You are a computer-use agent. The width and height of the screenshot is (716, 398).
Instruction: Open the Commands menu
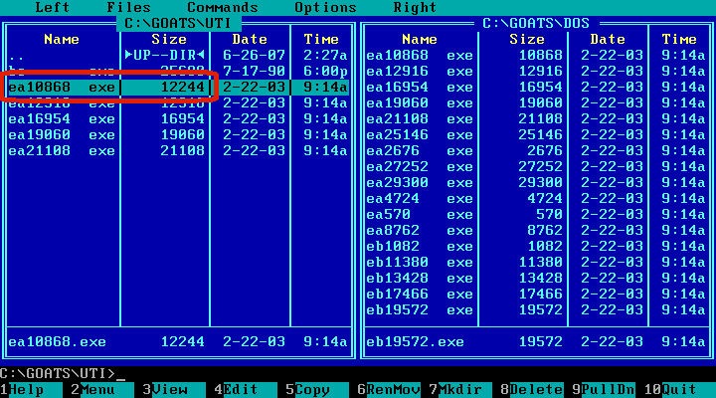pos(223,7)
